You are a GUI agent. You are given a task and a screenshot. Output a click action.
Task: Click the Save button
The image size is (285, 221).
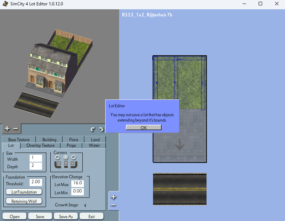click(x=40, y=216)
